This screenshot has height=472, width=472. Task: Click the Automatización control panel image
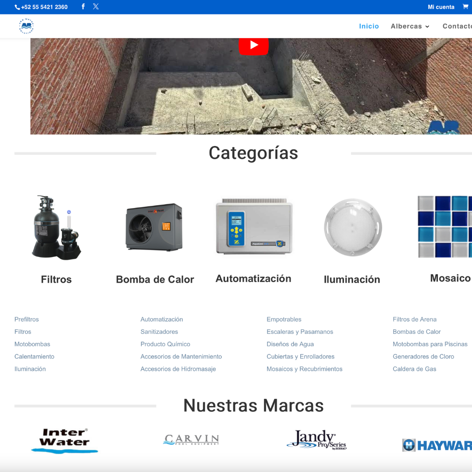[254, 226]
